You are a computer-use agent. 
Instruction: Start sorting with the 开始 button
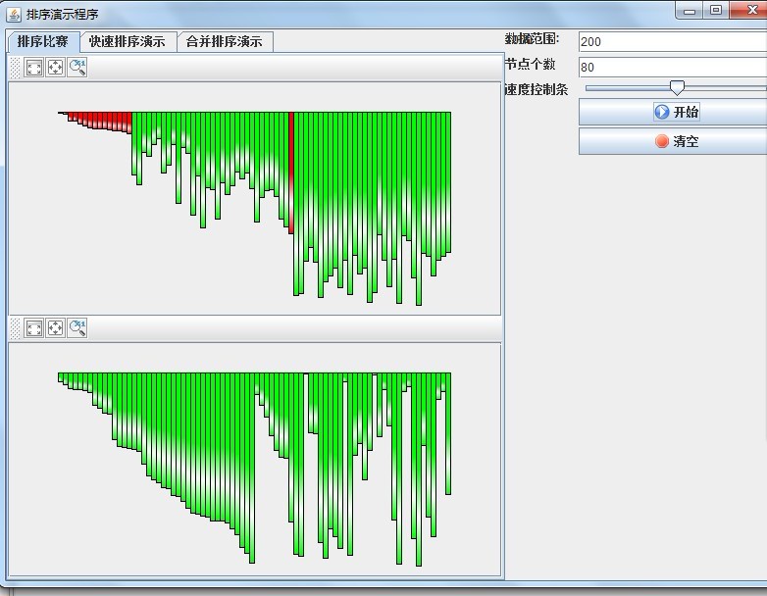click(673, 112)
